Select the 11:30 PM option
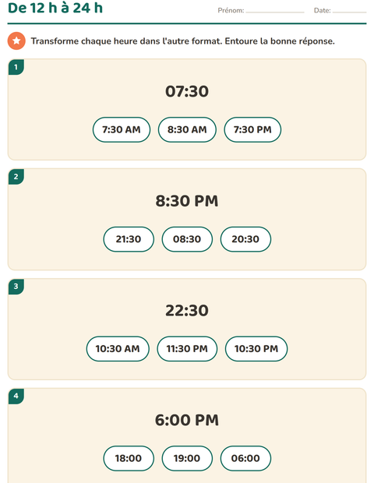Screen dimensions: 374x483 (187, 349)
